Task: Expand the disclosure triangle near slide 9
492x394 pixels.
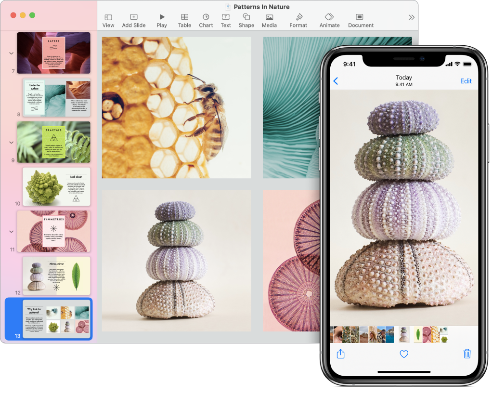Action: [11, 143]
